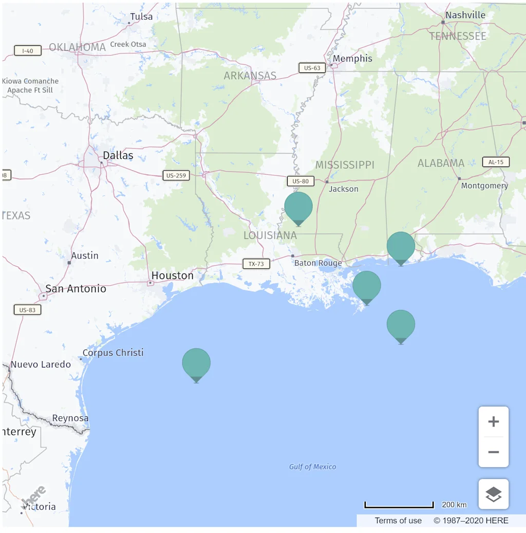This screenshot has height=533, width=526.
Task: Click the 1987–2020 HERE copyright text
Action: point(471,521)
